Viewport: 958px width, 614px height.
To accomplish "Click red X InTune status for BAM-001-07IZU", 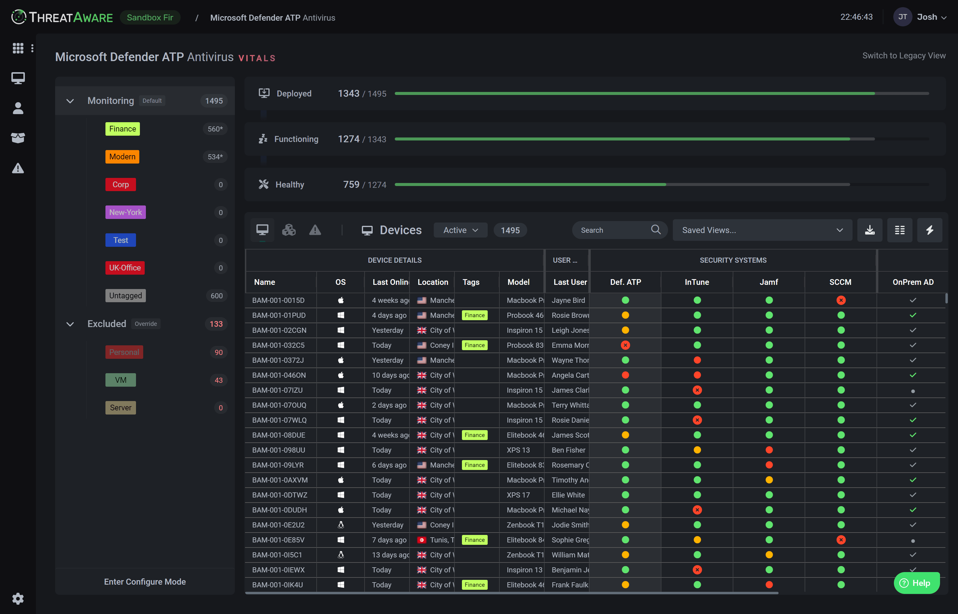I will click(x=697, y=390).
